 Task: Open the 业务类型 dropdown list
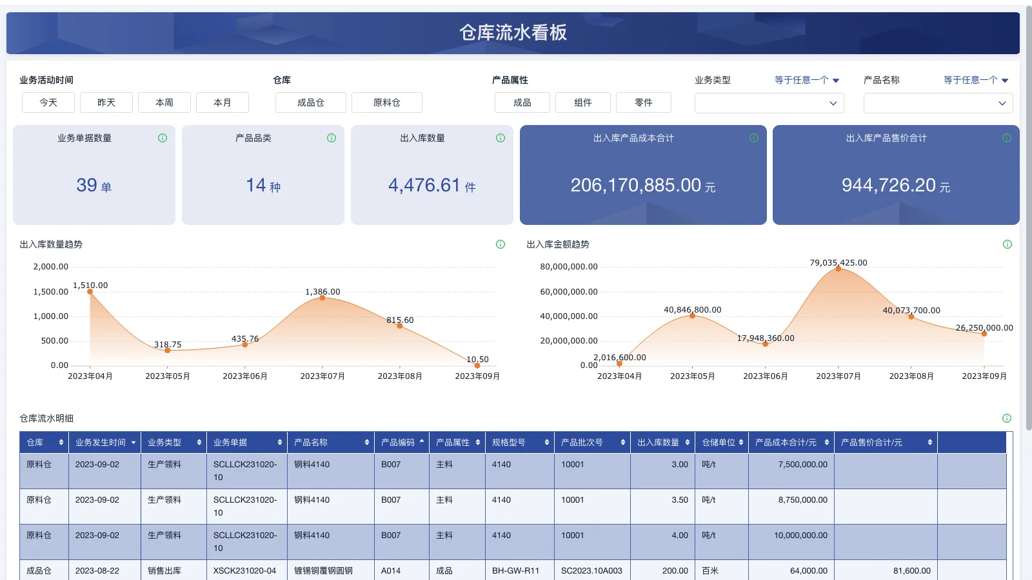pos(769,102)
